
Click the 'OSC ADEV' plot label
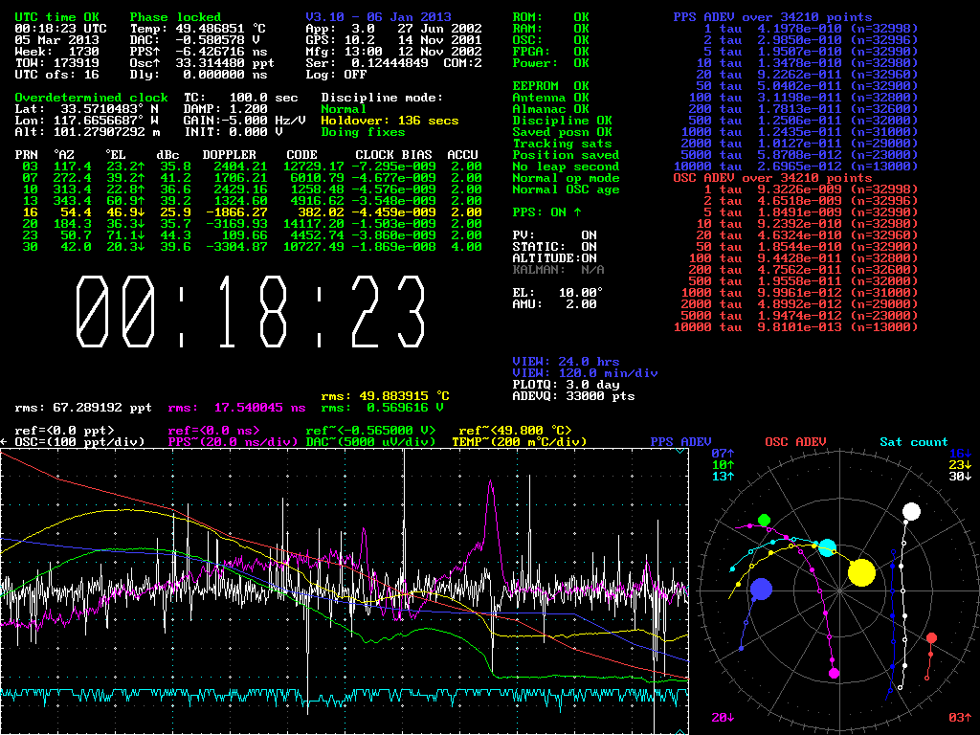click(x=795, y=442)
